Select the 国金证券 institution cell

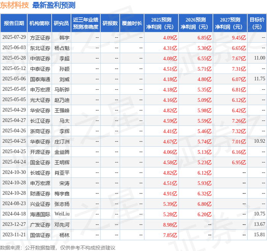coord(40,162)
